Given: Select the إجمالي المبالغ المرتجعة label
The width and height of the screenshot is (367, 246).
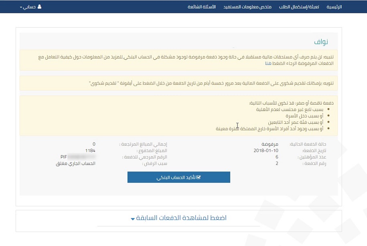Looking at the screenshot, I should [143, 144].
